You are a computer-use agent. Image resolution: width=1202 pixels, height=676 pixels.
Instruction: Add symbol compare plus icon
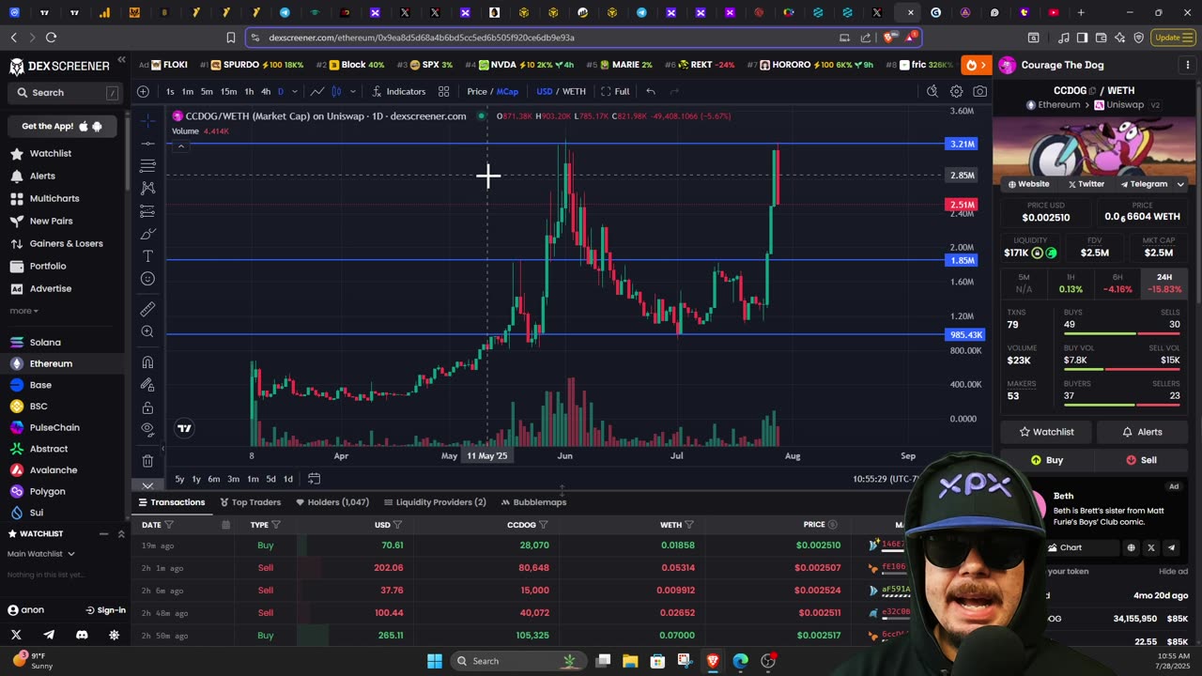(143, 91)
